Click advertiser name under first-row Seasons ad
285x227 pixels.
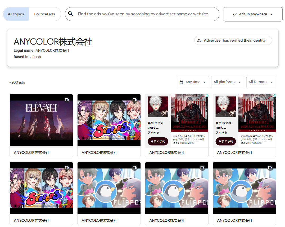click(x=99, y=152)
